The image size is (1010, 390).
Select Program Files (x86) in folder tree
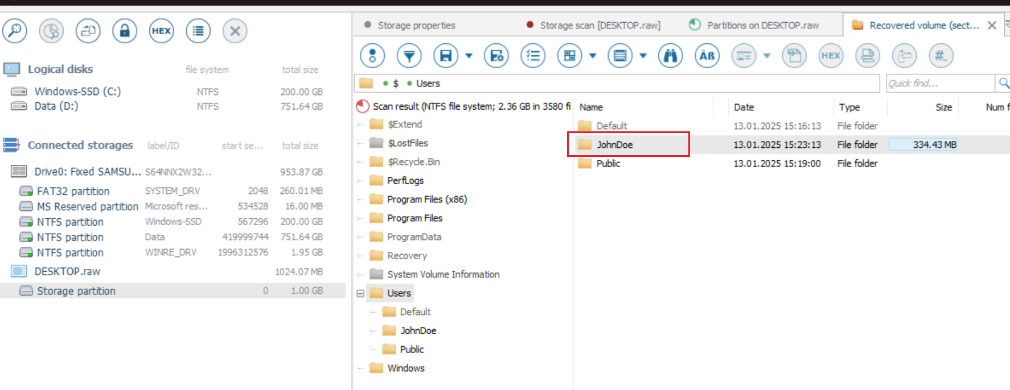[x=426, y=200]
